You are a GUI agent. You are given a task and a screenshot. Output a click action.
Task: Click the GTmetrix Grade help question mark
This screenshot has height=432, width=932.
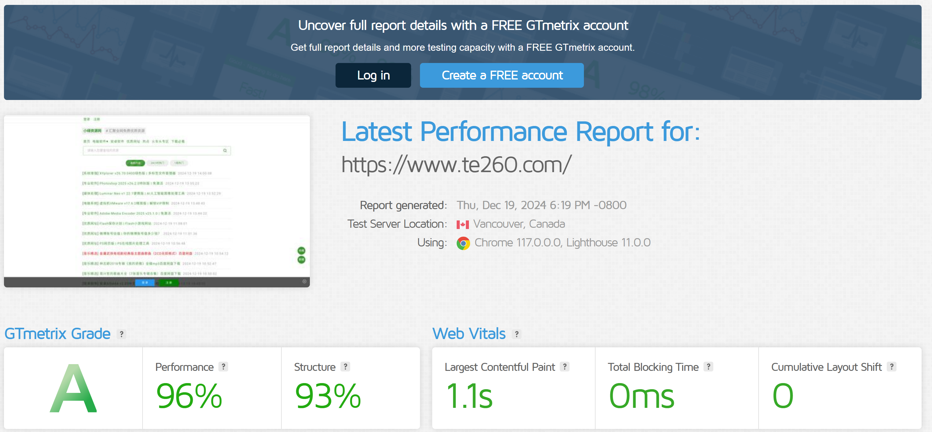121,334
